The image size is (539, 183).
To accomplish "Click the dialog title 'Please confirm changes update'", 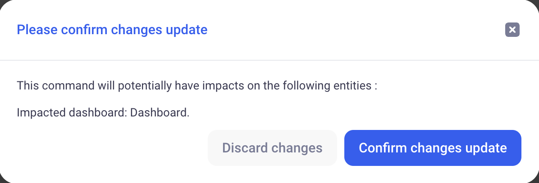I will coord(112,30).
